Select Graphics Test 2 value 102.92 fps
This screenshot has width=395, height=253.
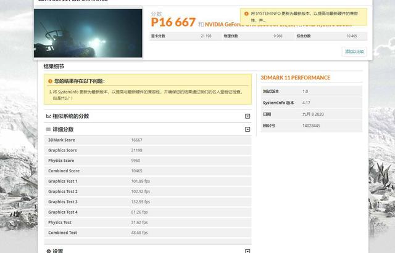tap(140, 191)
